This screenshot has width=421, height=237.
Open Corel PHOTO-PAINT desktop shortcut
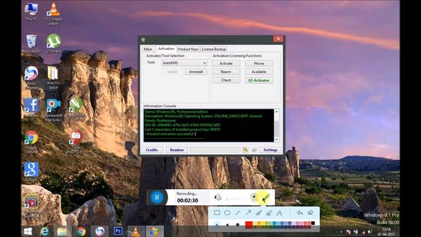tap(76, 142)
